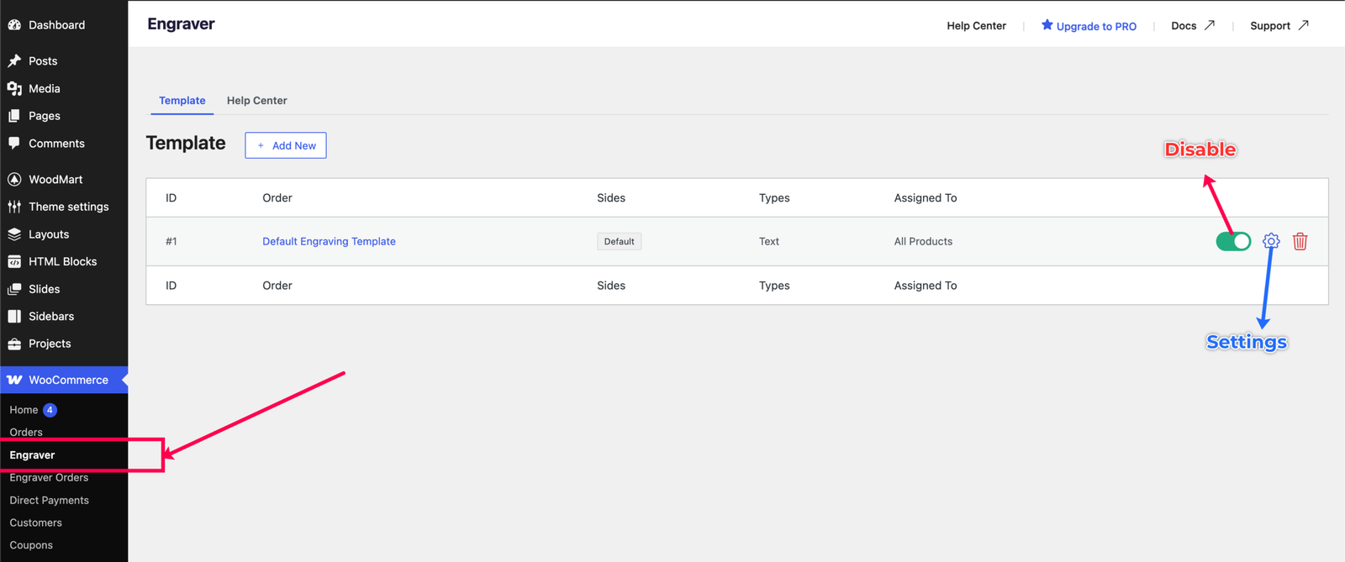Open HTML Blocks menu label
The height and width of the screenshot is (562, 1345).
tap(63, 261)
